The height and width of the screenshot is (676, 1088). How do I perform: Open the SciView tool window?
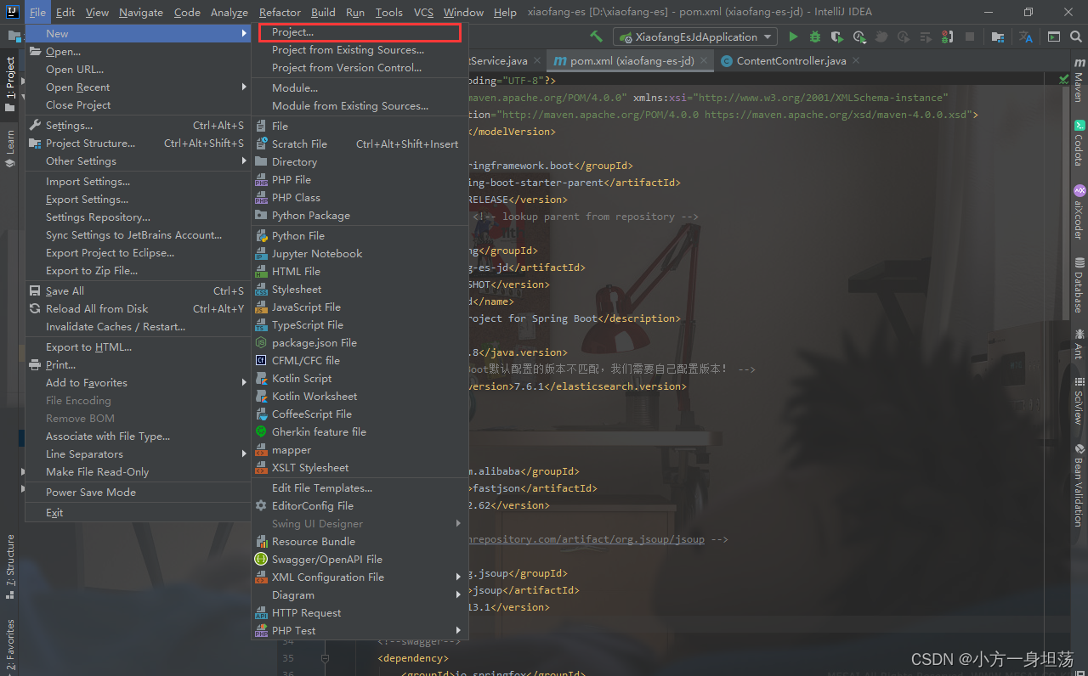(x=1079, y=401)
